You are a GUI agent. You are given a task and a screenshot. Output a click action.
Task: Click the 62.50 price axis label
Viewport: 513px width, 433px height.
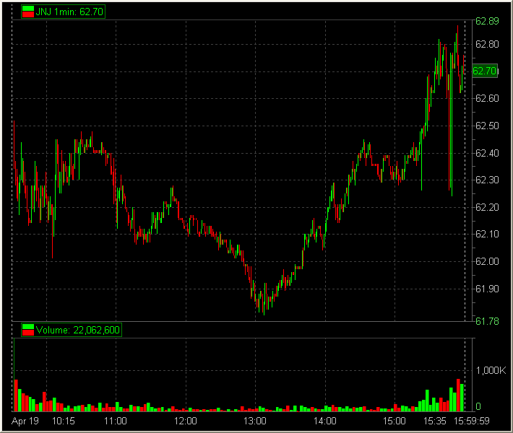point(487,126)
